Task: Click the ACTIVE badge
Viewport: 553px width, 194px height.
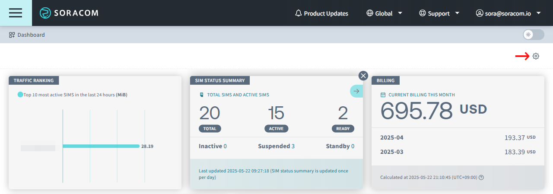Action: click(x=276, y=128)
